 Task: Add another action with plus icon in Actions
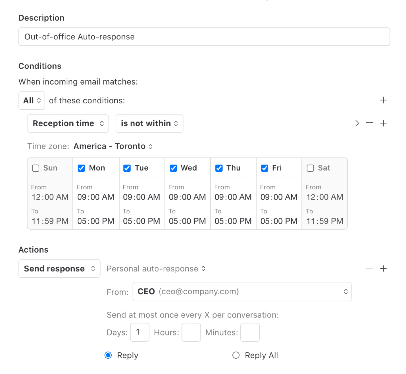pos(383,268)
